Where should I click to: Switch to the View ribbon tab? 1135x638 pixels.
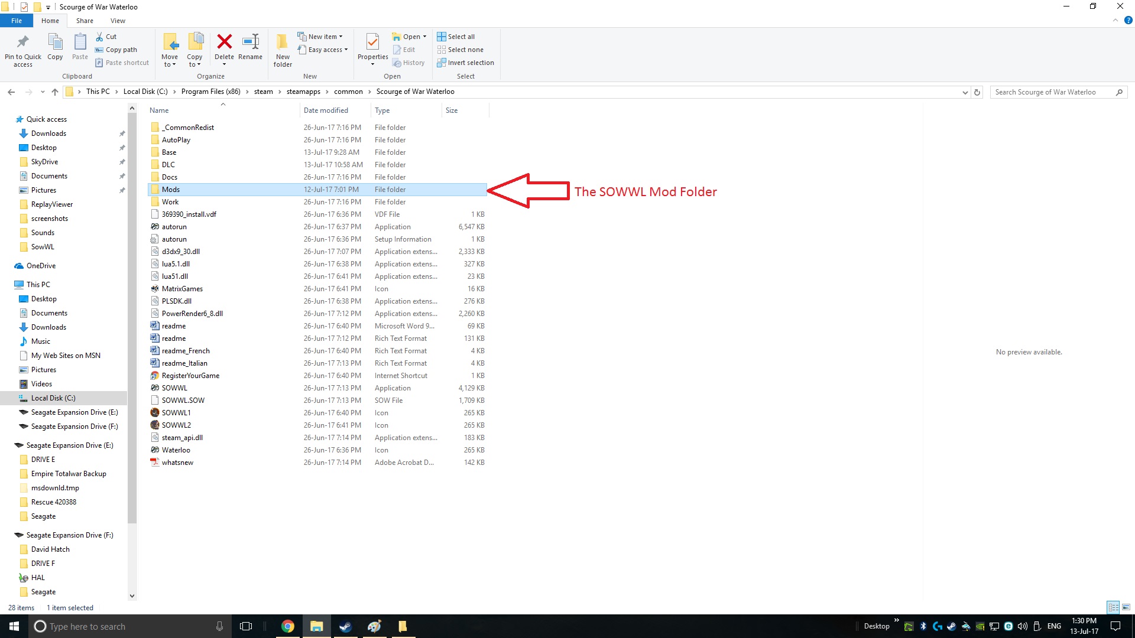tap(118, 21)
